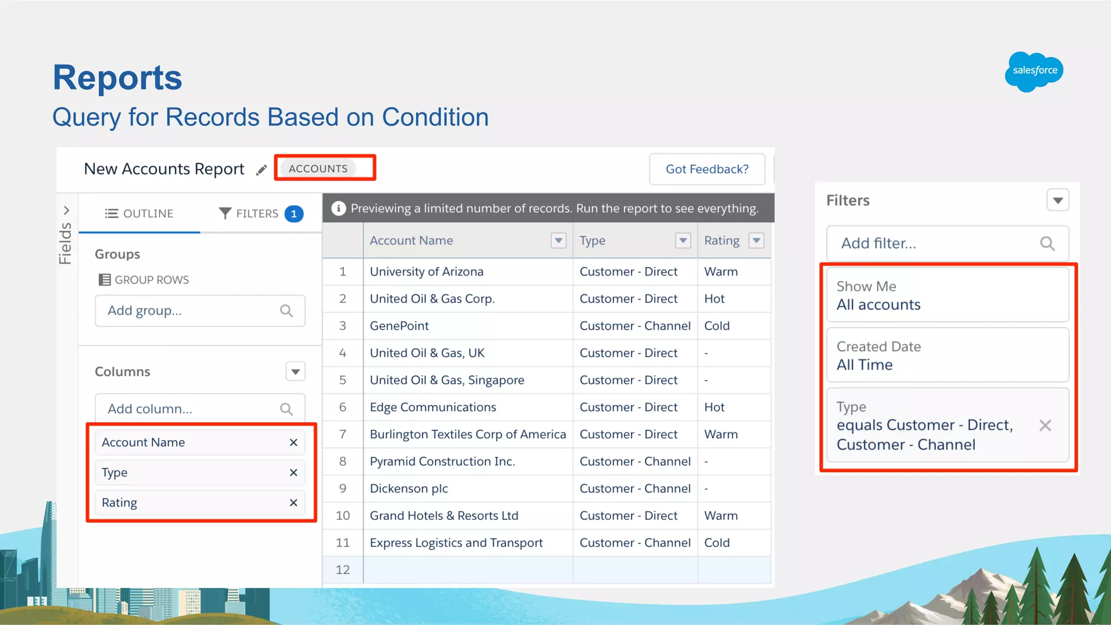Click the search icon in Add group
Screen dimensions: 1111x625
[x=286, y=311]
